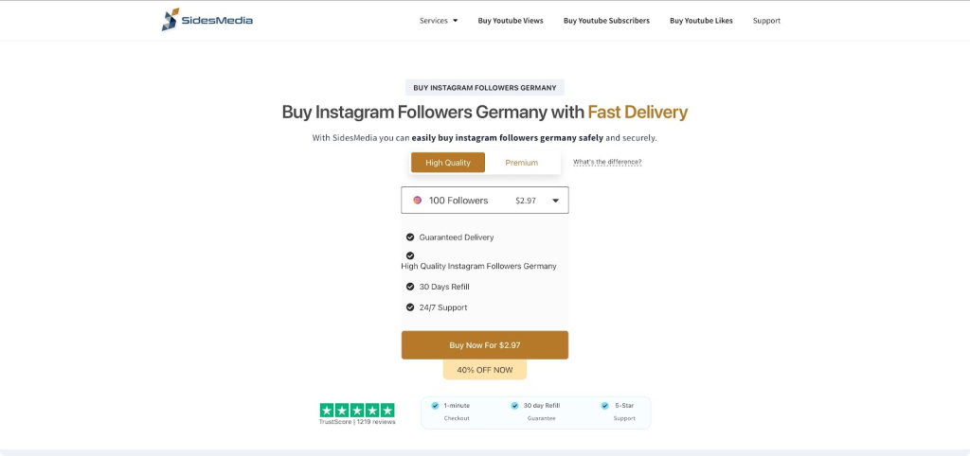Click the 30 day Refill Guarantee check icon
Image resolution: width=970 pixels, height=456 pixels.
pos(514,405)
